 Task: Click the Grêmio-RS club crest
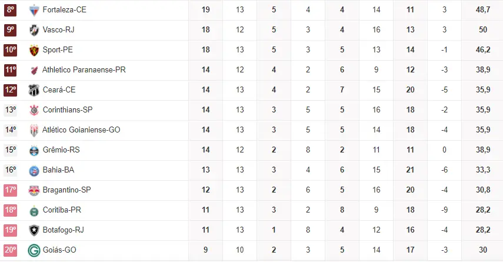(x=34, y=150)
